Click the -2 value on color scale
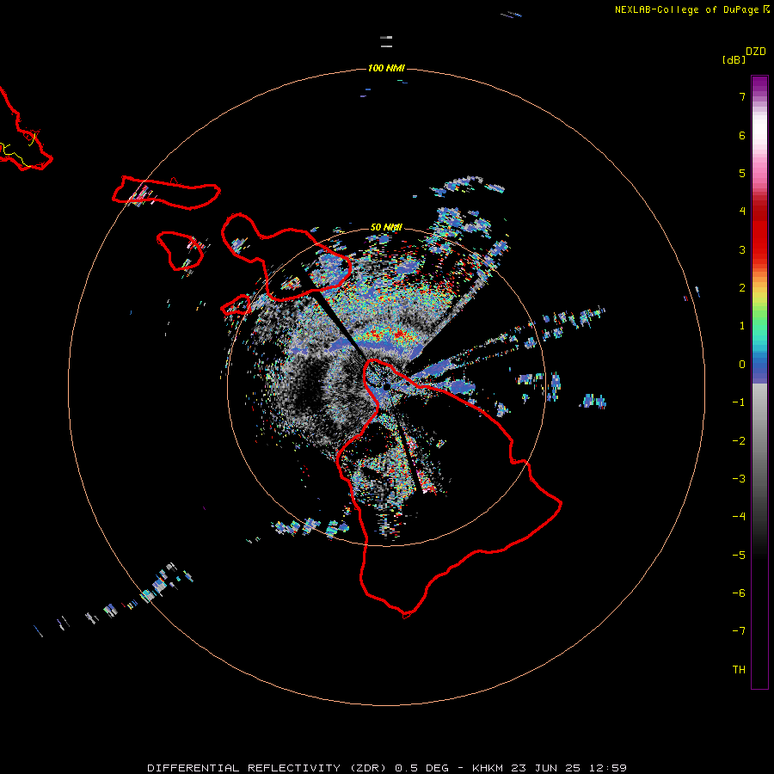 point(739,441)
